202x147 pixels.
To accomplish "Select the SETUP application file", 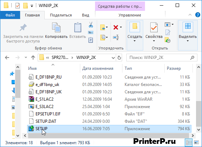I will point(109,128).
